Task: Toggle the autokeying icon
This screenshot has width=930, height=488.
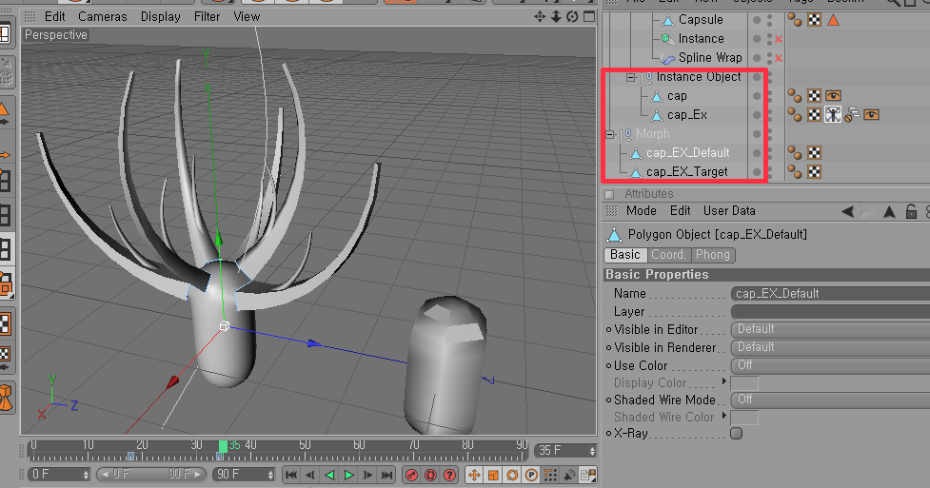Action: click(430, 475)
